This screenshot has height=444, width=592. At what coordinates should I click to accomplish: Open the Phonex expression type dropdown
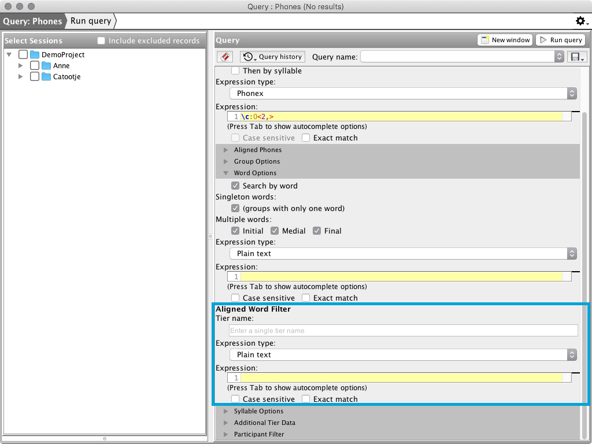(403, 93)
